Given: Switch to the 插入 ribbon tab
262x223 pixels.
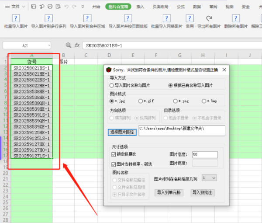Looking at the screenshot, I should pos(140,7).
